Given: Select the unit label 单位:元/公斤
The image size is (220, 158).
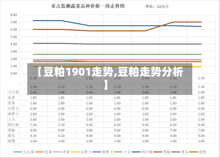Looking at the screenshot, I should 157,7.
